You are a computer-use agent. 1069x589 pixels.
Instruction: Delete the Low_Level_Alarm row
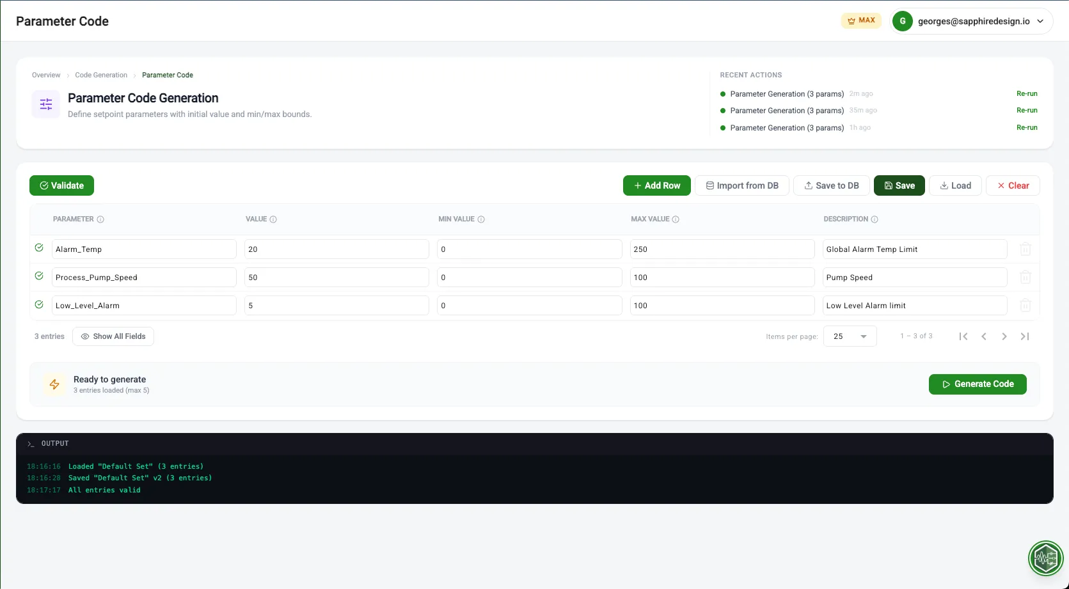click(1025, 306)
